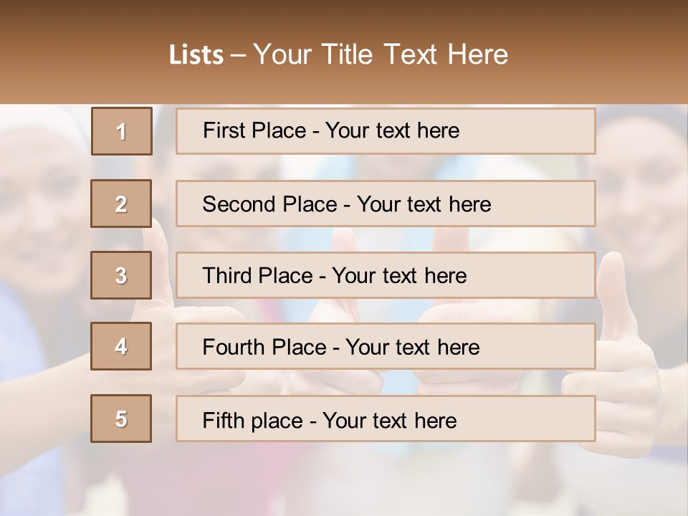Select the number 5 box

121,419
